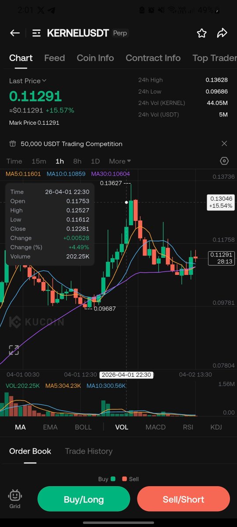Tap the MA10:0.10859 indicator label
Image resolution: width=237 pixels, height=527 pixels.
click(x=67, y=174)
